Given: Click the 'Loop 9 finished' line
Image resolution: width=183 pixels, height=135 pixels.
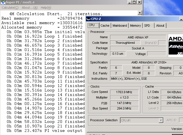Looking at the screenshot, I should (x=44, y=72).
